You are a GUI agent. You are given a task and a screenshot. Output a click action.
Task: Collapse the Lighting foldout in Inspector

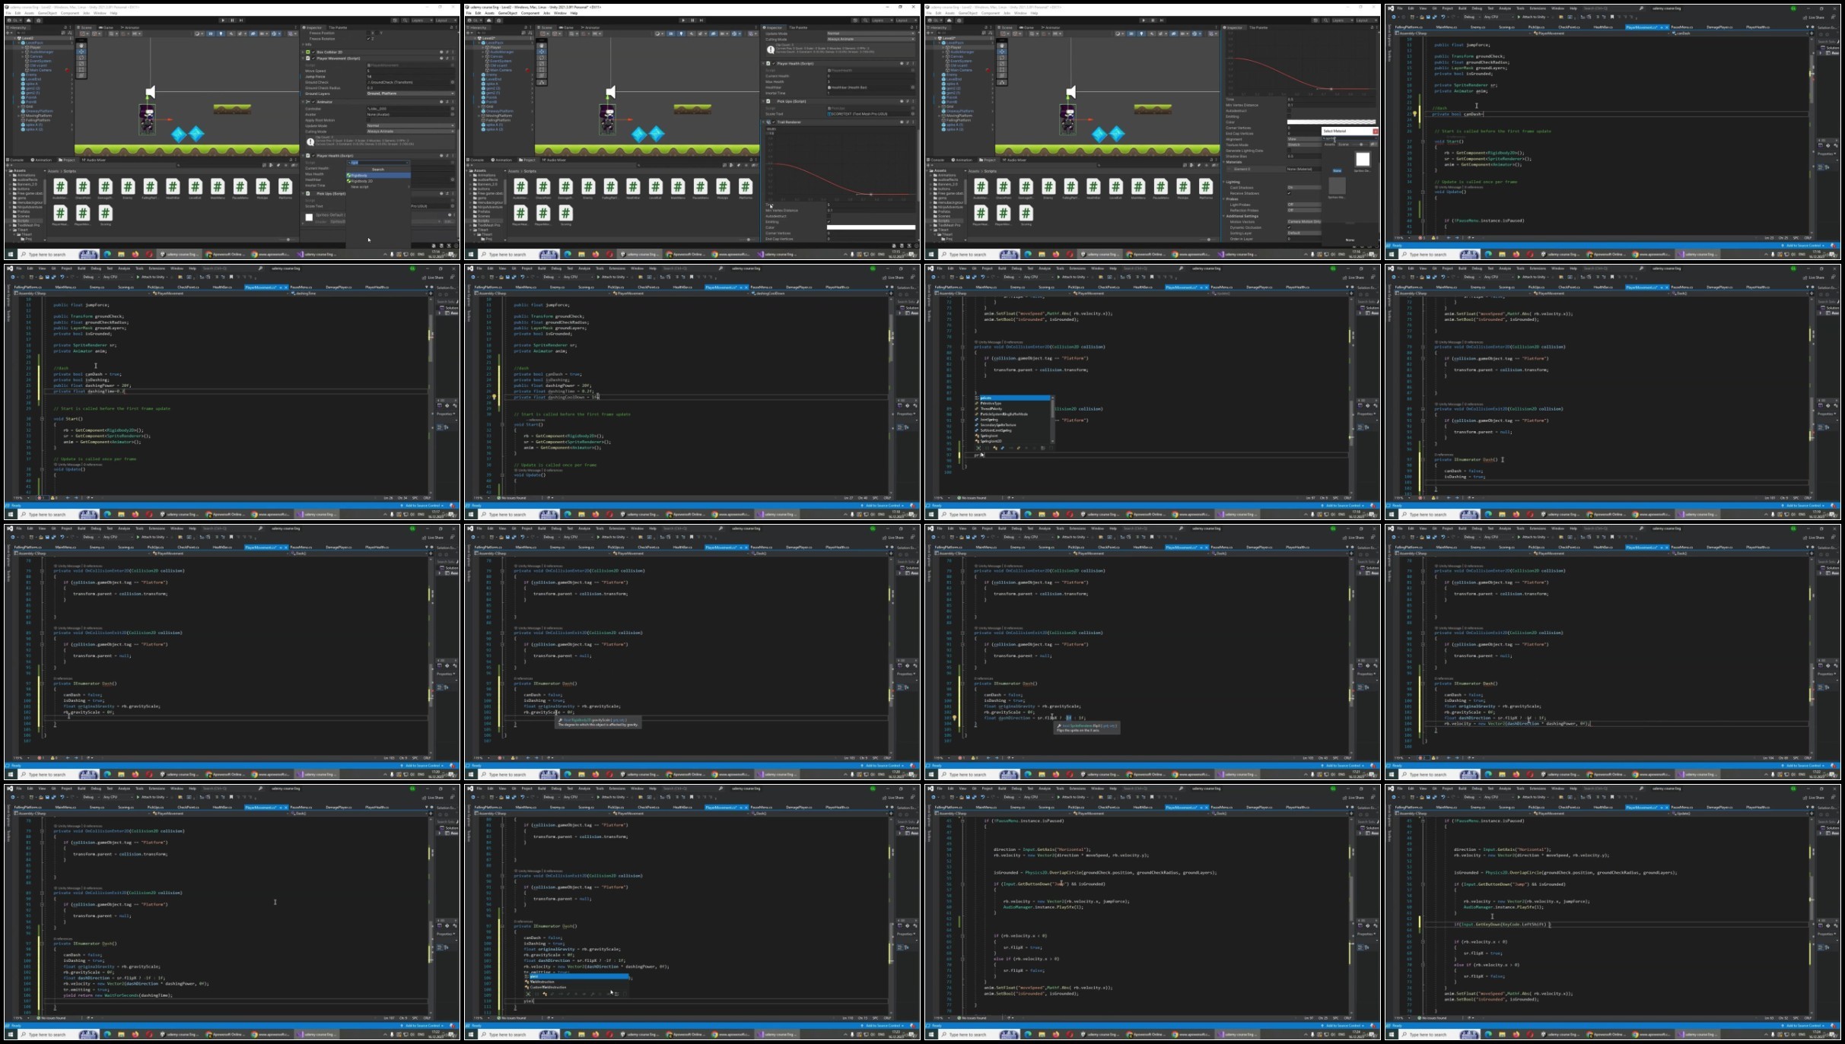1223,182
